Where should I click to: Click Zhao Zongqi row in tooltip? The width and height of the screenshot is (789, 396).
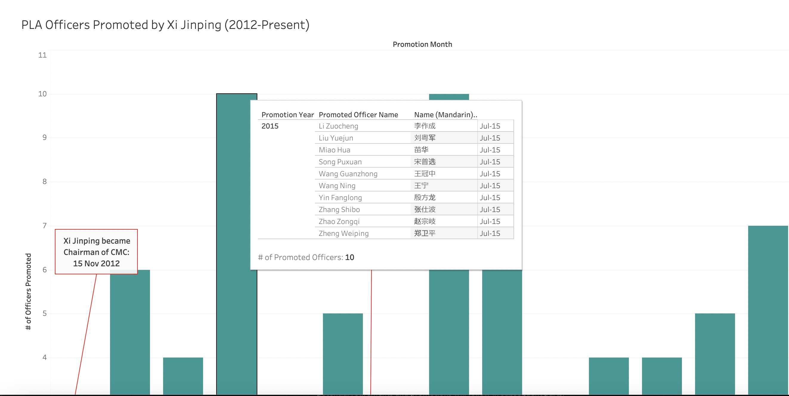[x=339, y=222]
